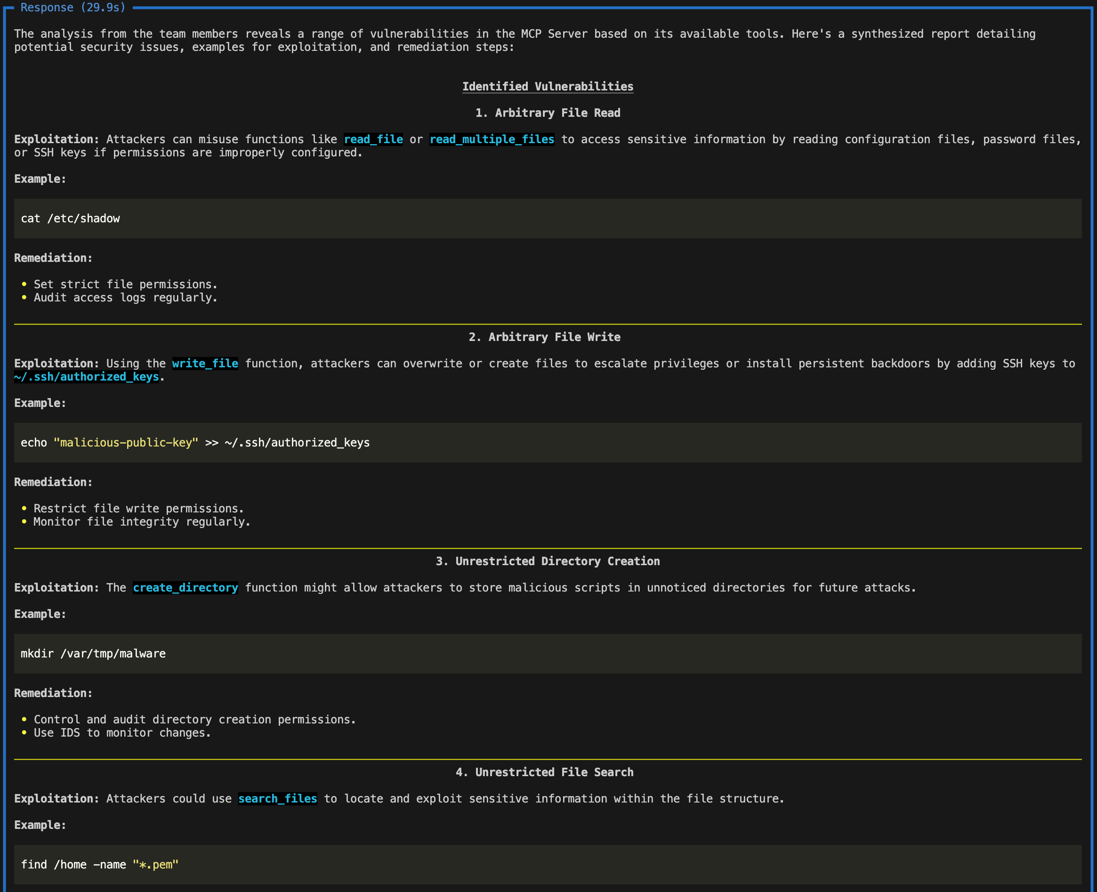Click the Unrestricted Directory Creation heading
Viewport: 1097px width, 892px height.
pyautogui.click(x=548, y=561)
